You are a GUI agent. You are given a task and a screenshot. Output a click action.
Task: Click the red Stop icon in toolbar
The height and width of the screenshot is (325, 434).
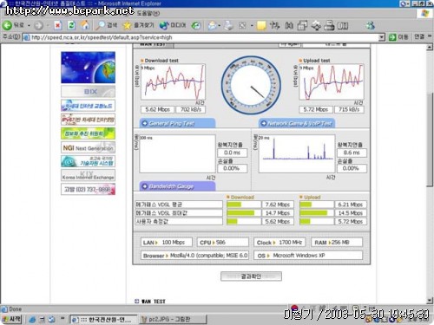pyautogui.click(x=58, y=26)
